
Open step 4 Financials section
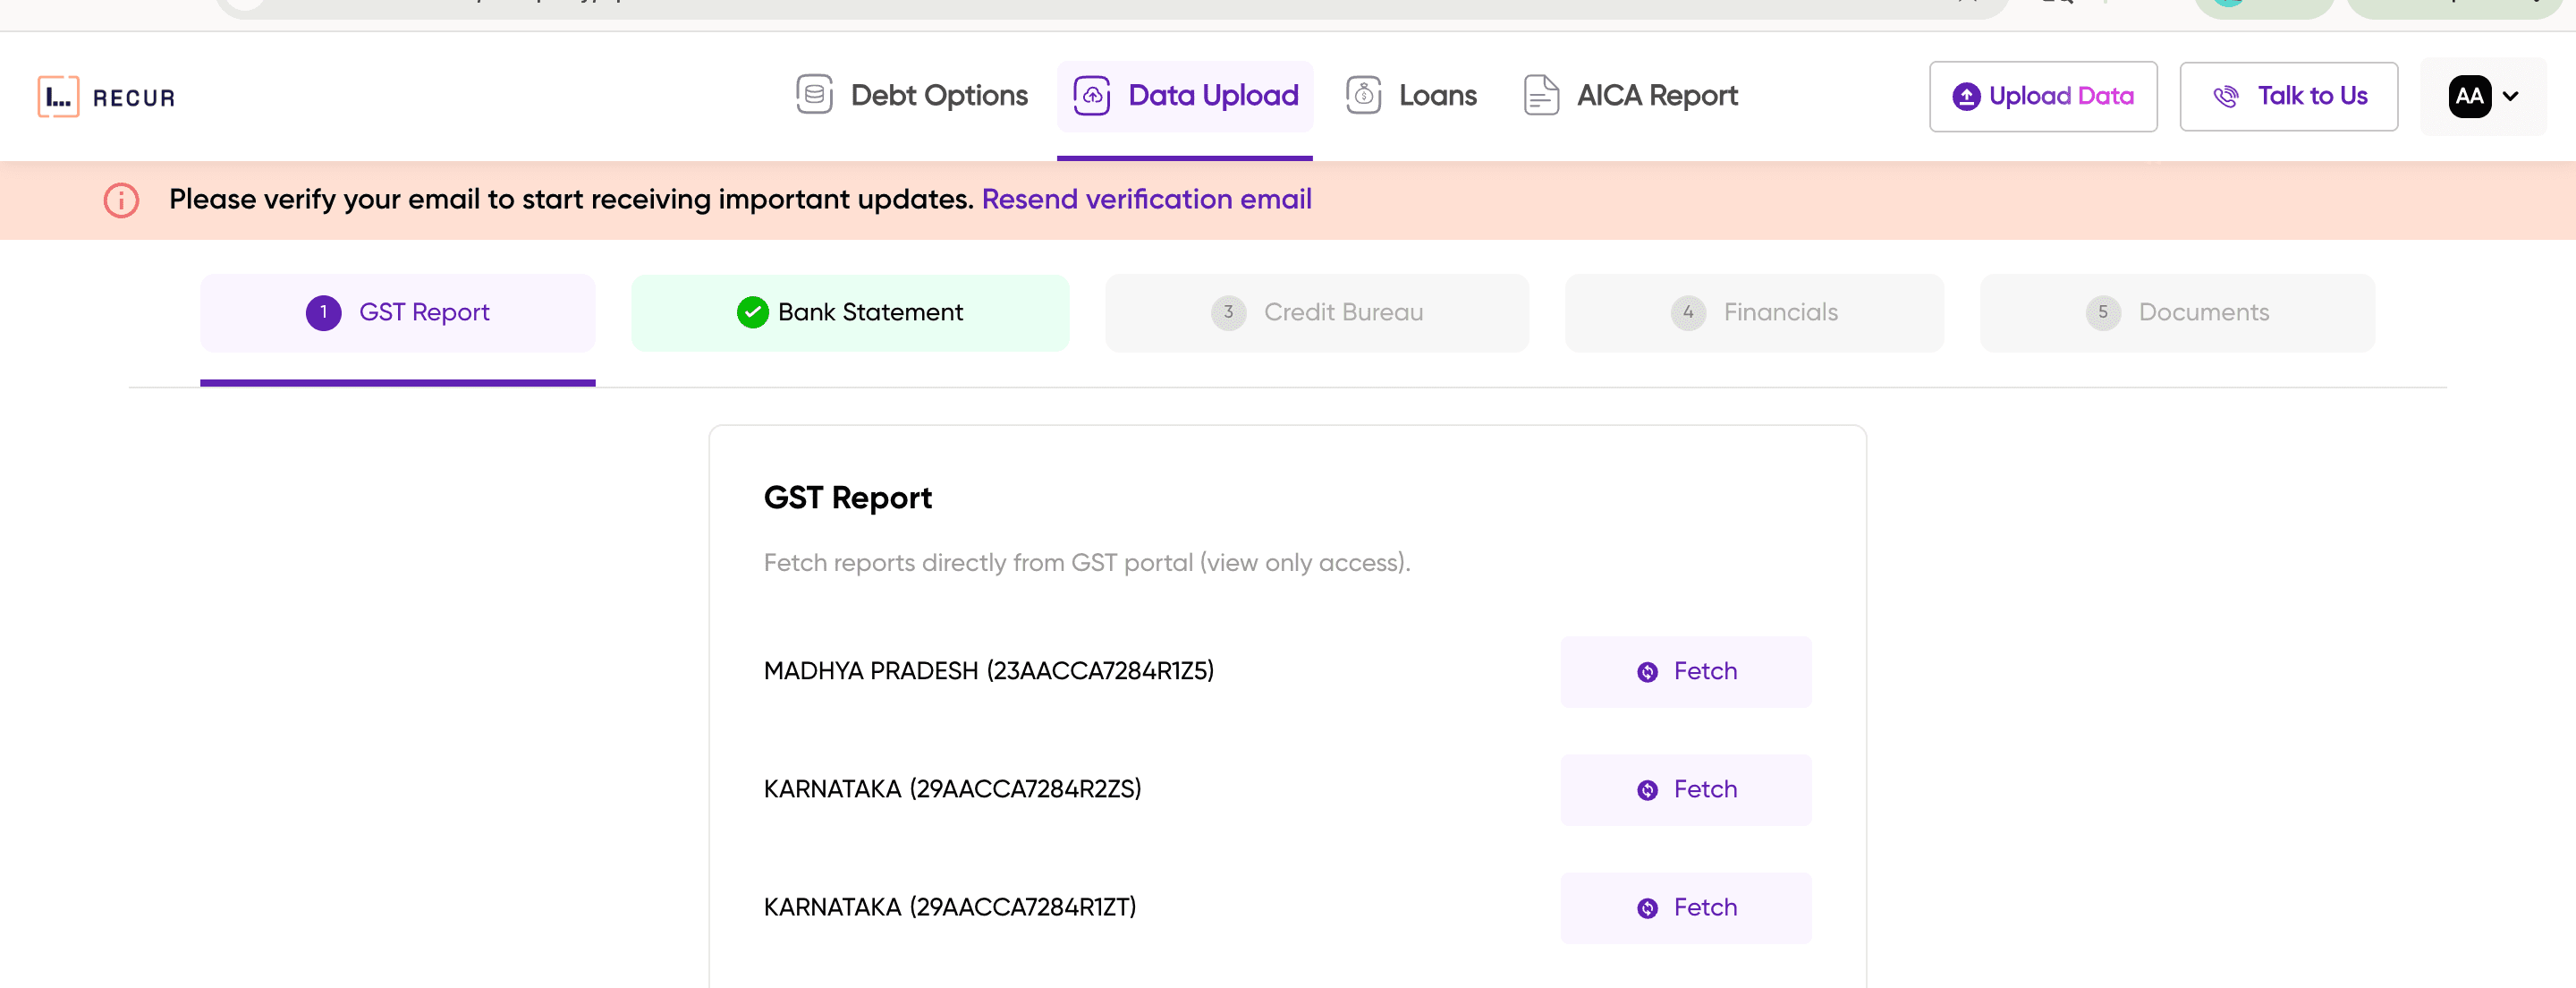click(1754, 312)
